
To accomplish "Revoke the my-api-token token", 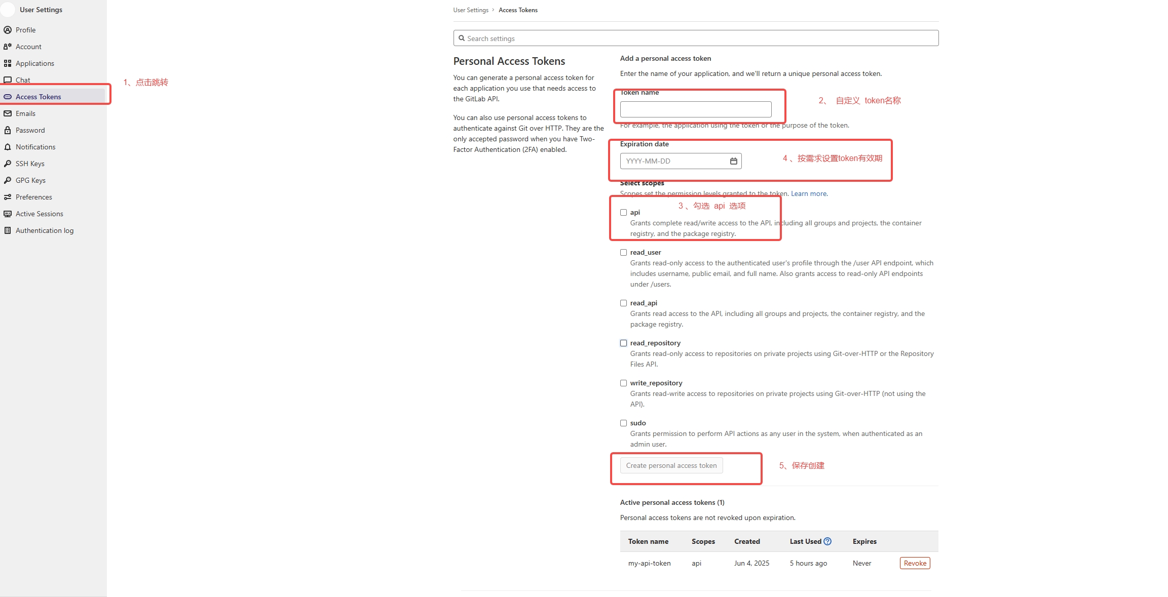I will (x=915, y=563).
